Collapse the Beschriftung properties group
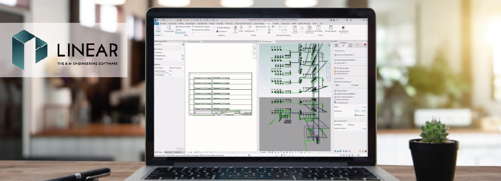 [x=183, y=49]
